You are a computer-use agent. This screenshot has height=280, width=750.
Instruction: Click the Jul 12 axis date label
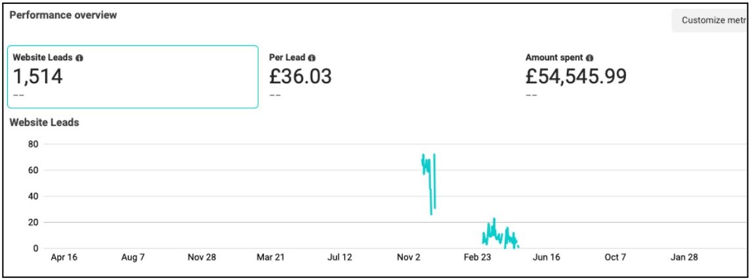point(339,258)
